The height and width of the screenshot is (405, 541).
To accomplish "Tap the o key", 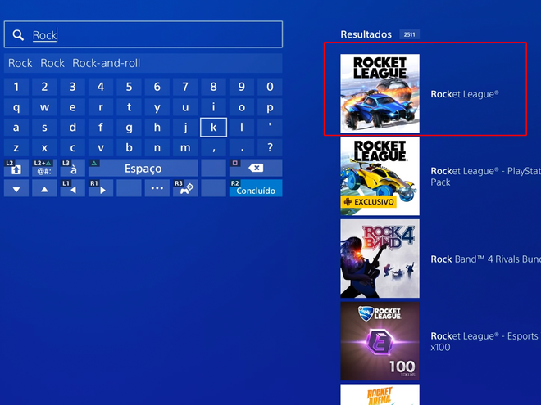I will point(242,107).
